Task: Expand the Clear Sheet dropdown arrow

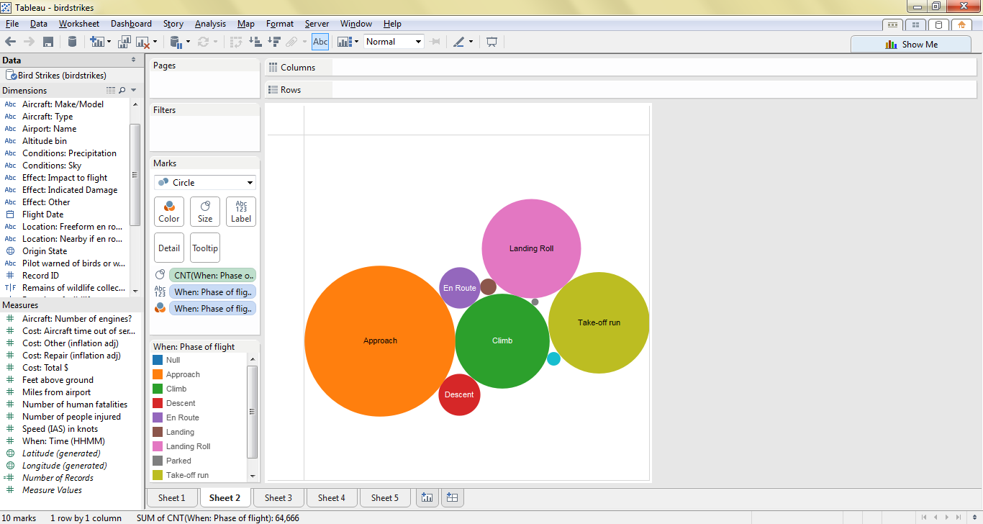Action: tap(154, 42)
